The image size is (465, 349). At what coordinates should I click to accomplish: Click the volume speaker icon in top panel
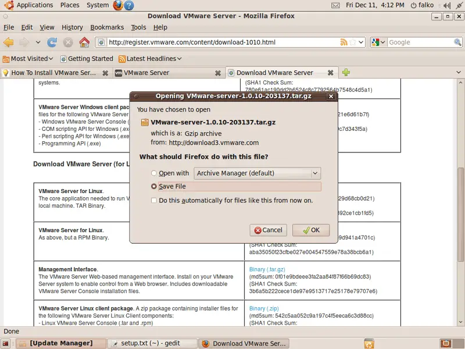[x=447, y=5]
